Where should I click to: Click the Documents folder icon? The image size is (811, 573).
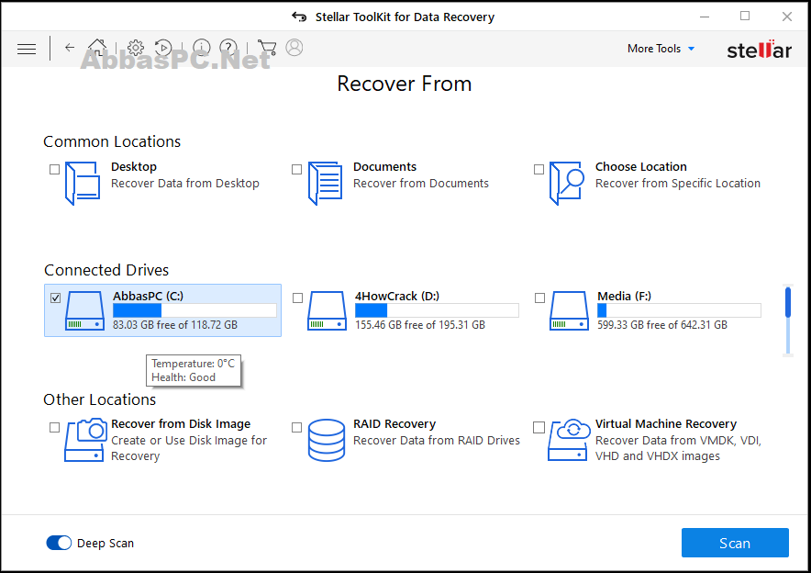pos(325,183)
